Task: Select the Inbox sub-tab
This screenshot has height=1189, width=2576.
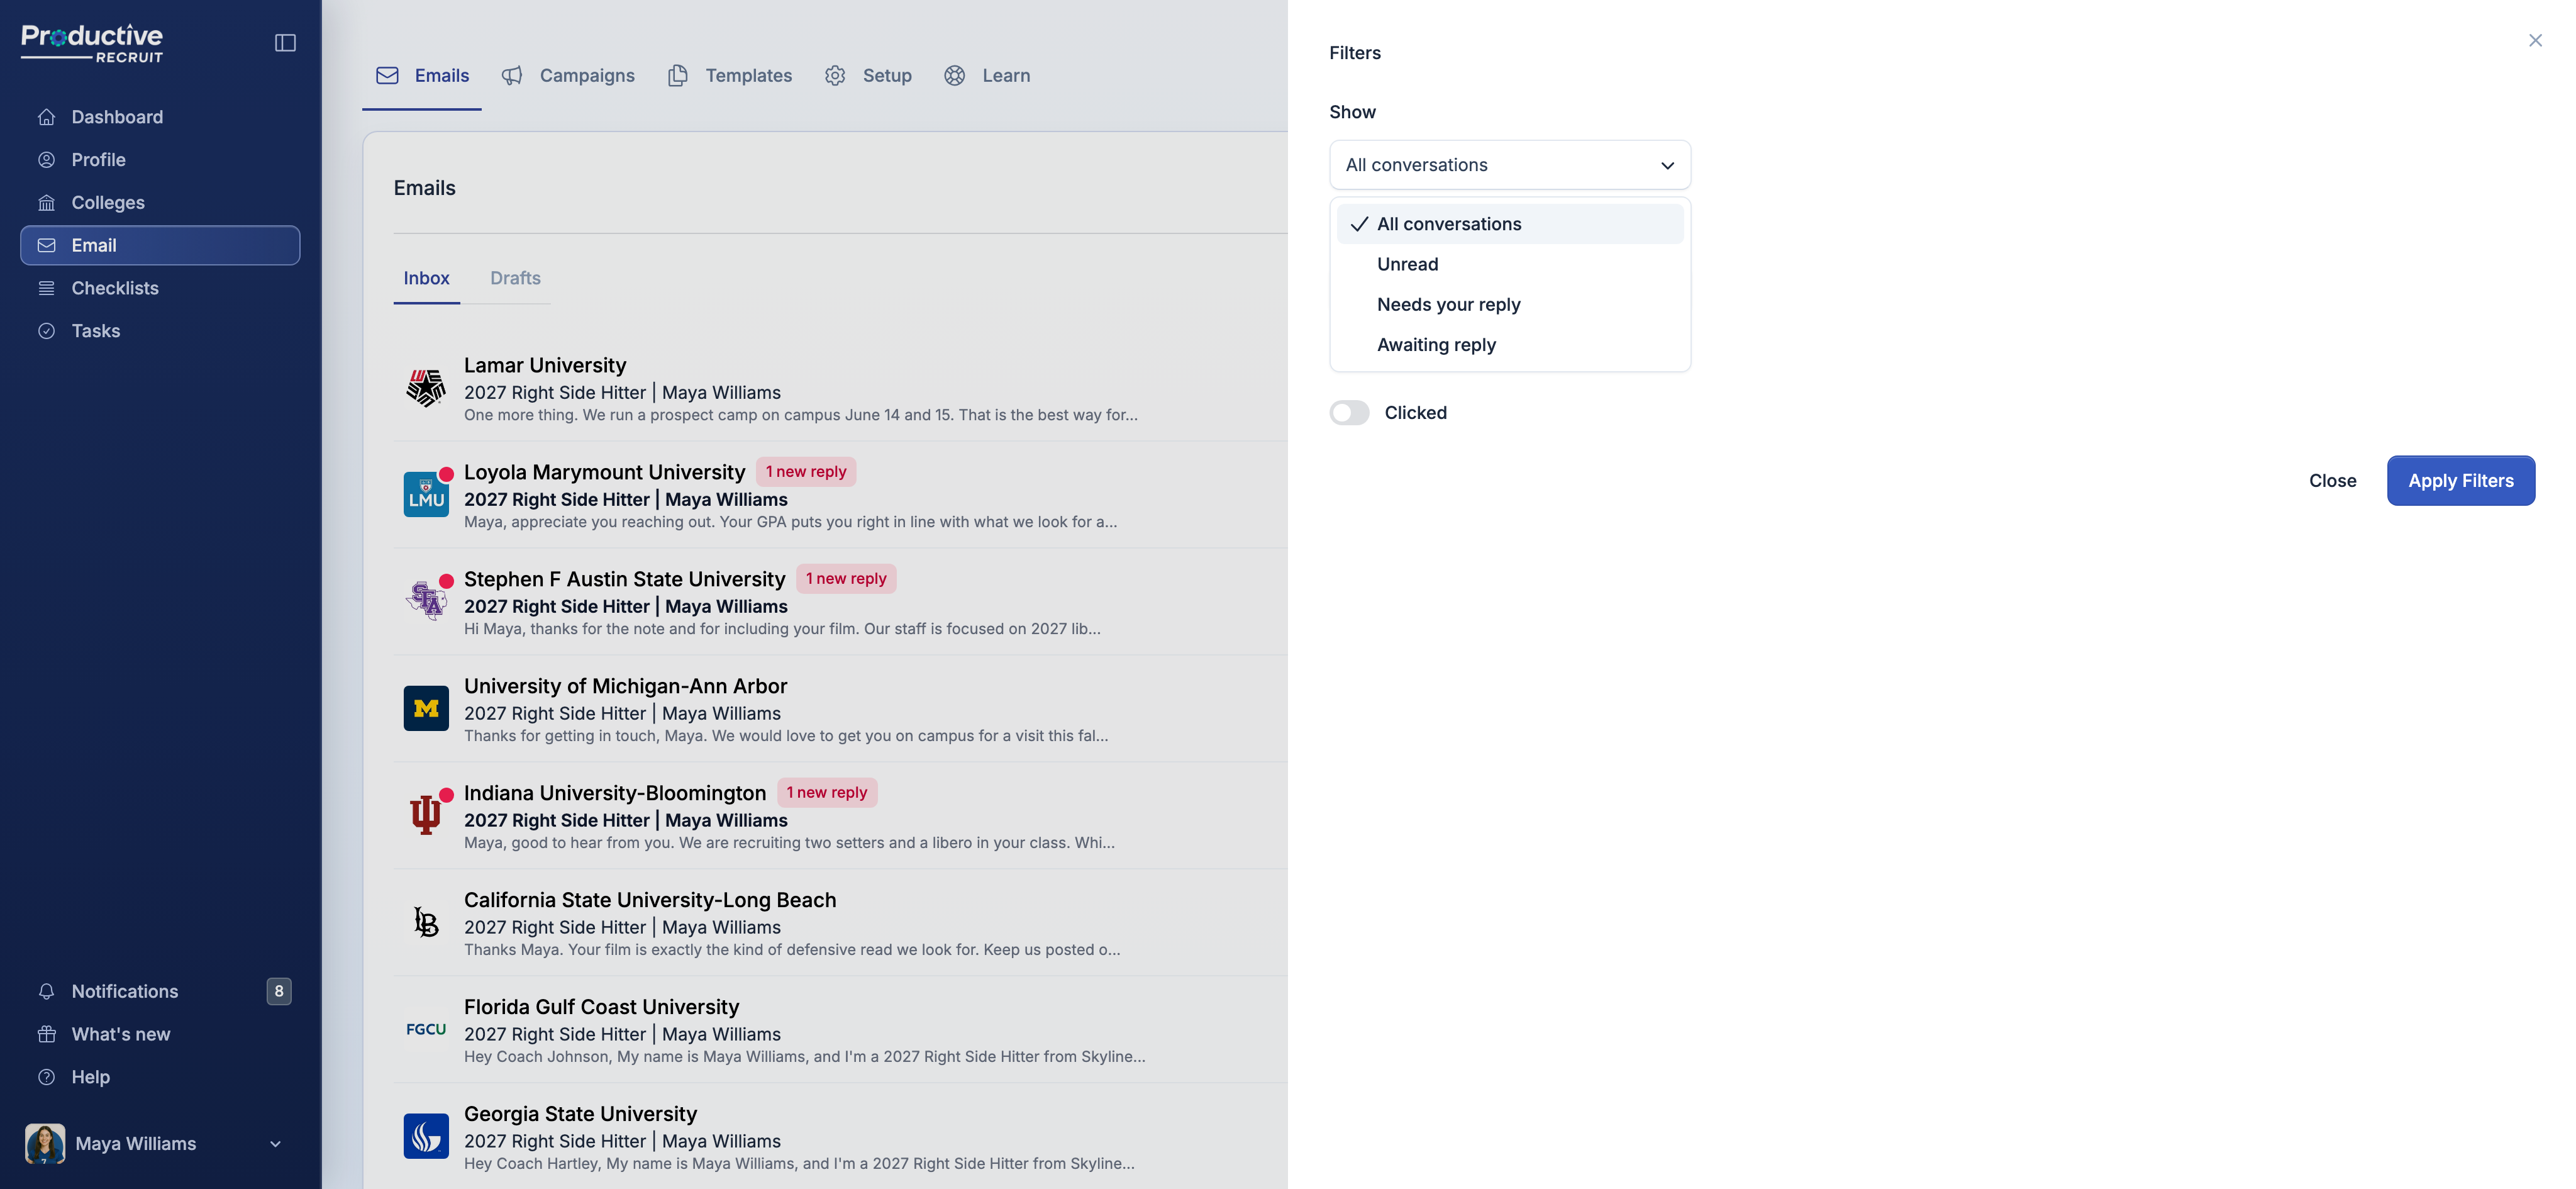Action: (427, 278)
